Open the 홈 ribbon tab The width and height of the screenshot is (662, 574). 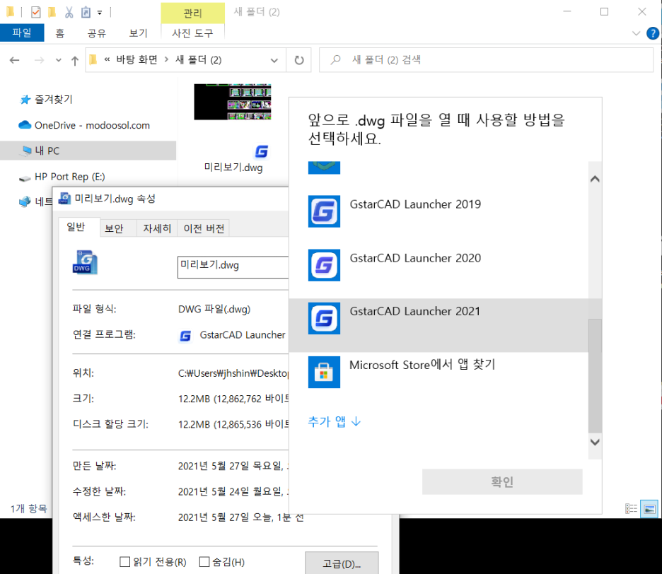(x=60, y=33)
